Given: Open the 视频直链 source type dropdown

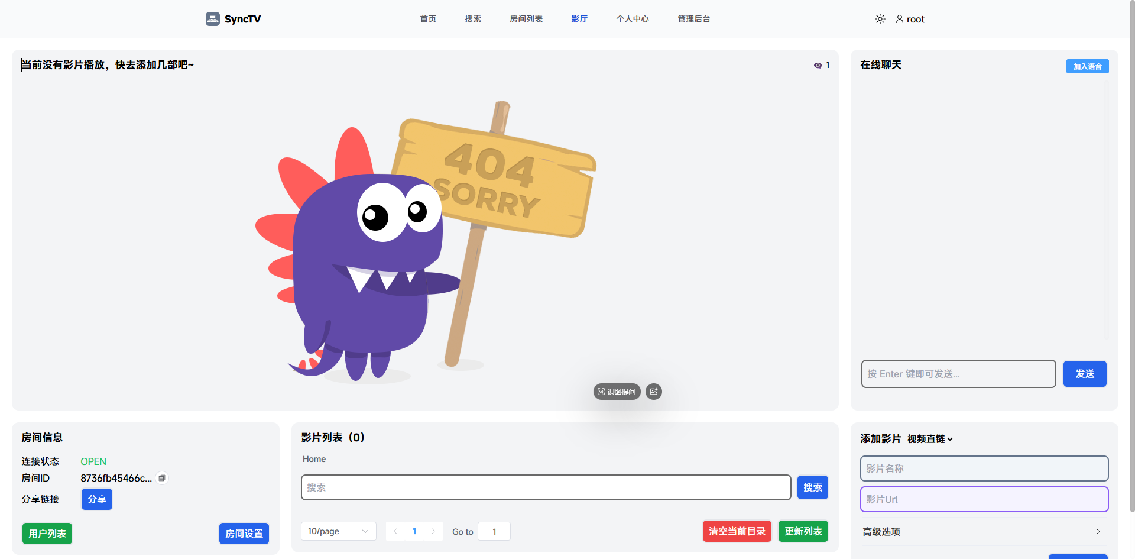Looking at the screenshot, I should click(930, 439).
